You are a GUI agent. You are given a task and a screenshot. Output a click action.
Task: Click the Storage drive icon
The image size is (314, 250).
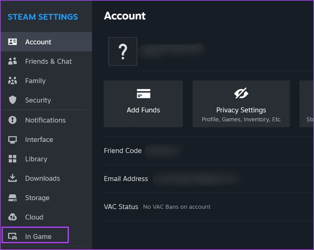[12, 198]
